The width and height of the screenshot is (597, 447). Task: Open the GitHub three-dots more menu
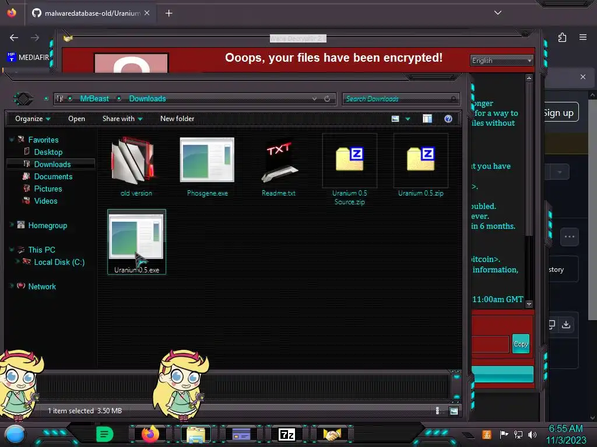click(570, 236)
